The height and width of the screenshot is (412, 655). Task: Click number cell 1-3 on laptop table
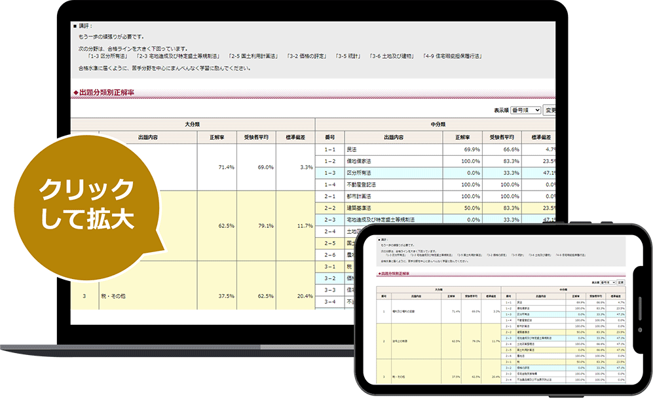pos(330,173)
